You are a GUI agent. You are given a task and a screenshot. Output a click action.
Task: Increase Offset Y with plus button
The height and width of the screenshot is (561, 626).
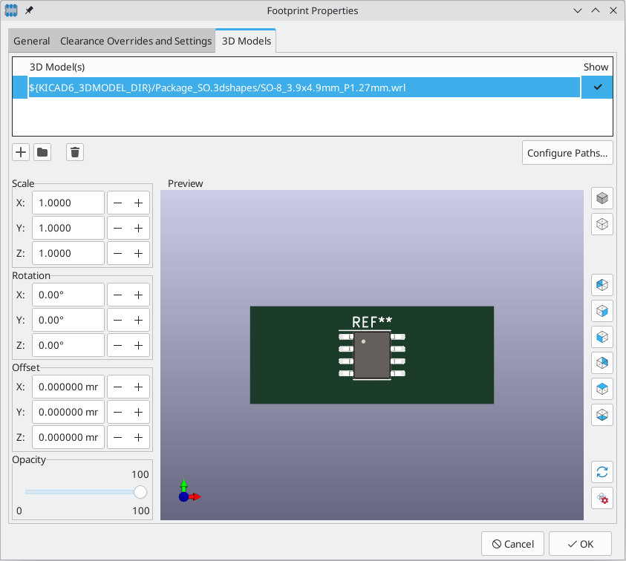139,412
